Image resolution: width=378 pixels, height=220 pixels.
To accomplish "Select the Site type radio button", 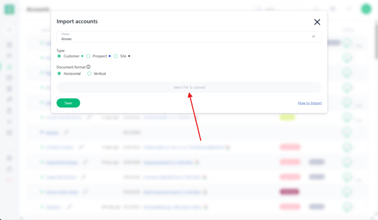I will (x=116, y=56).
